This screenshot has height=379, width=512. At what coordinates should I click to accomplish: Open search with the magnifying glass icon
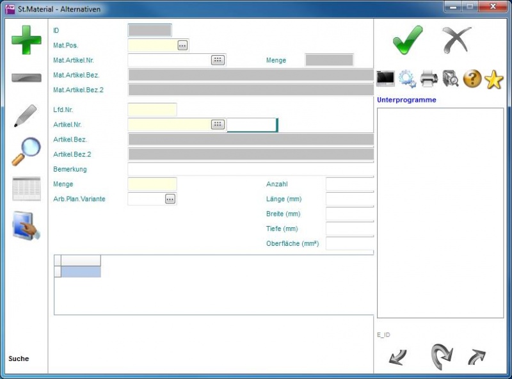[x=26, y=151]
